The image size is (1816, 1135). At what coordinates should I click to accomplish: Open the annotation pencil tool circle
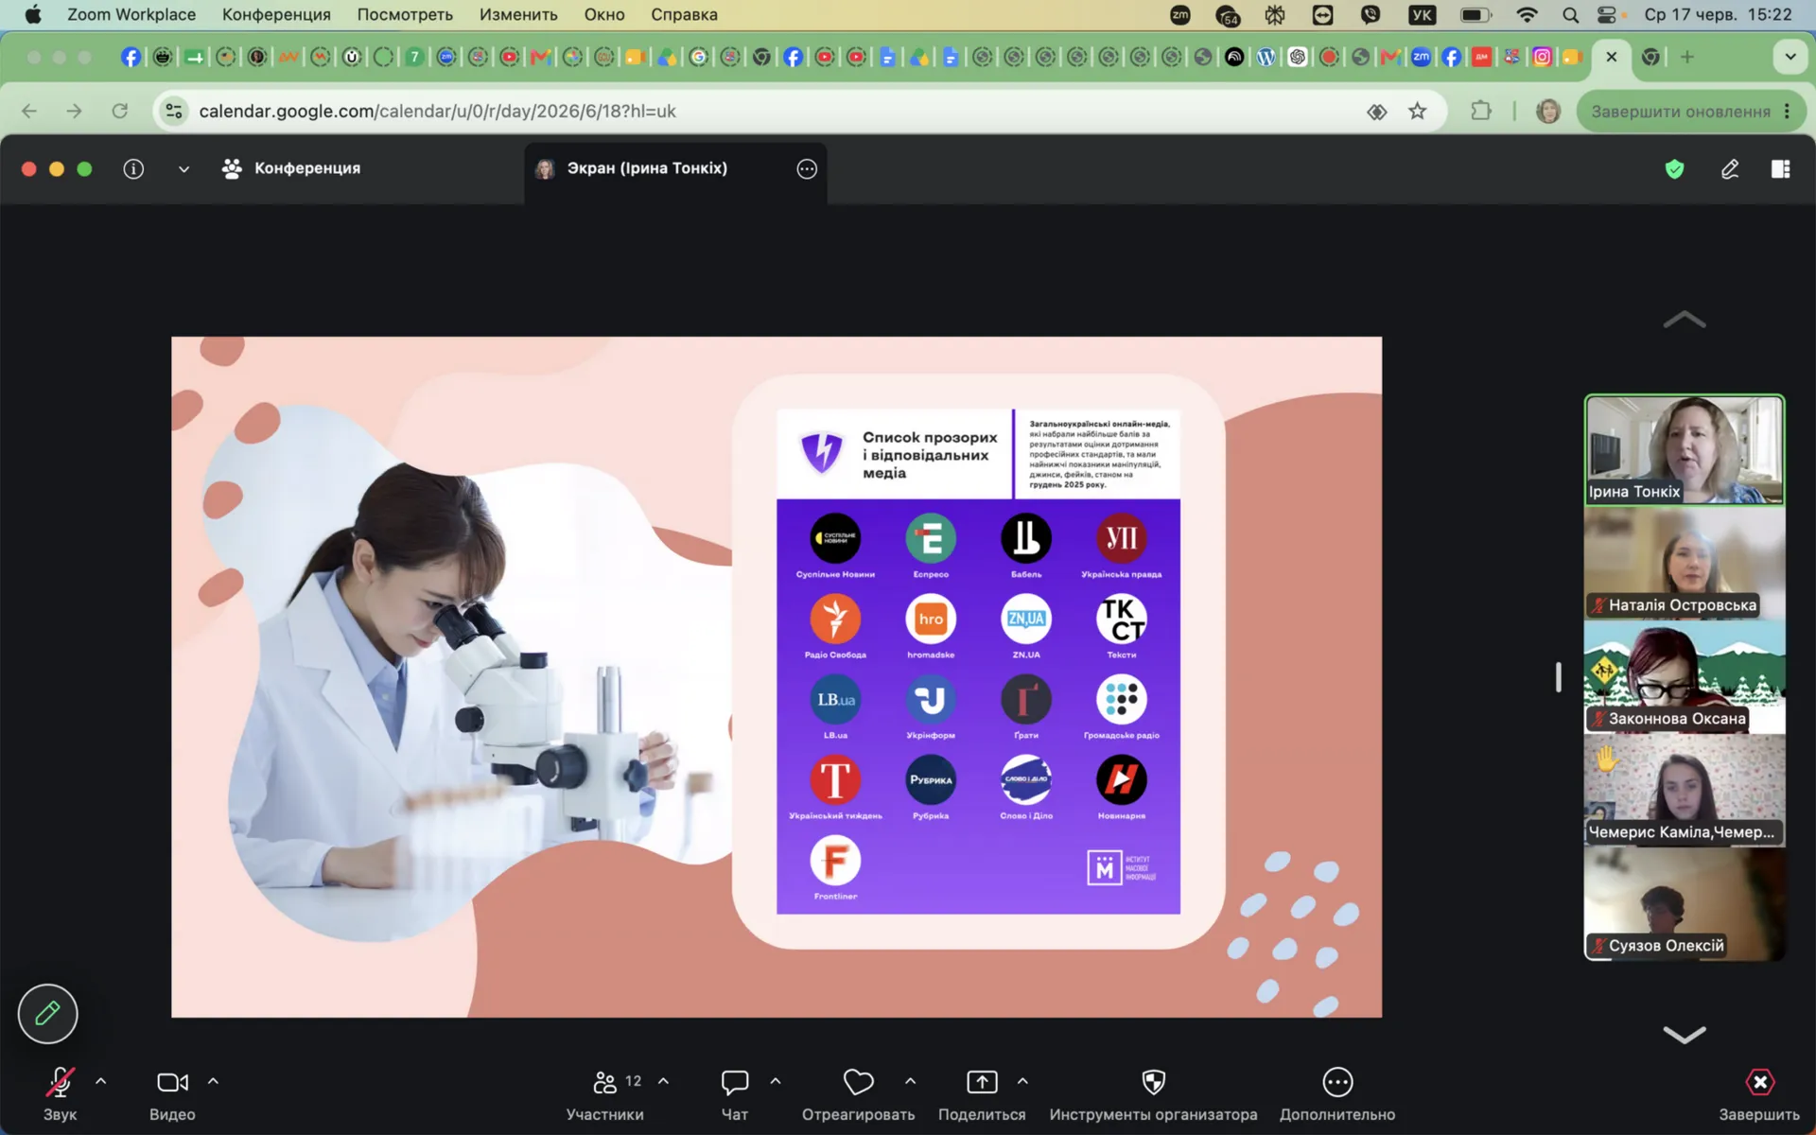(x=47, y=1014)
